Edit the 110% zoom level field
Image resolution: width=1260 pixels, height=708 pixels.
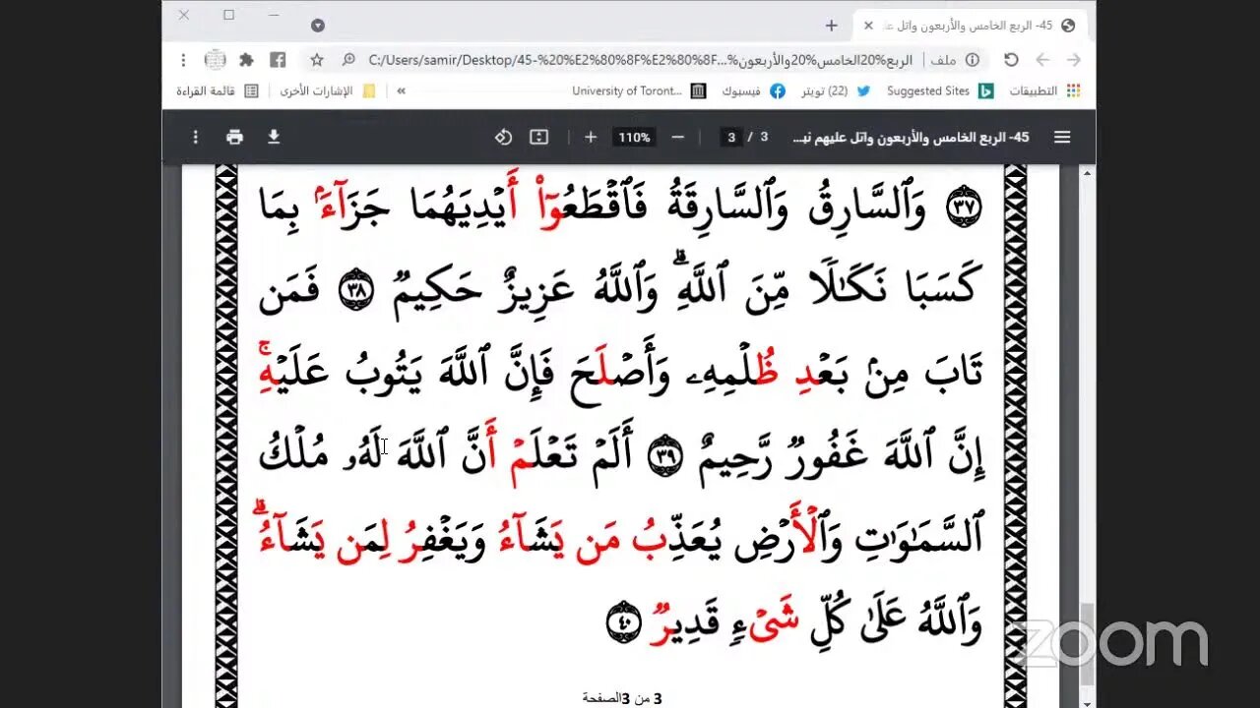click(634, 138)
